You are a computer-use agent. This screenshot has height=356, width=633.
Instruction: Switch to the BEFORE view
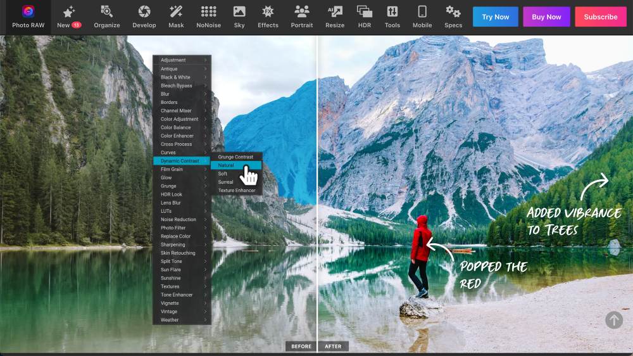point(301,346)
